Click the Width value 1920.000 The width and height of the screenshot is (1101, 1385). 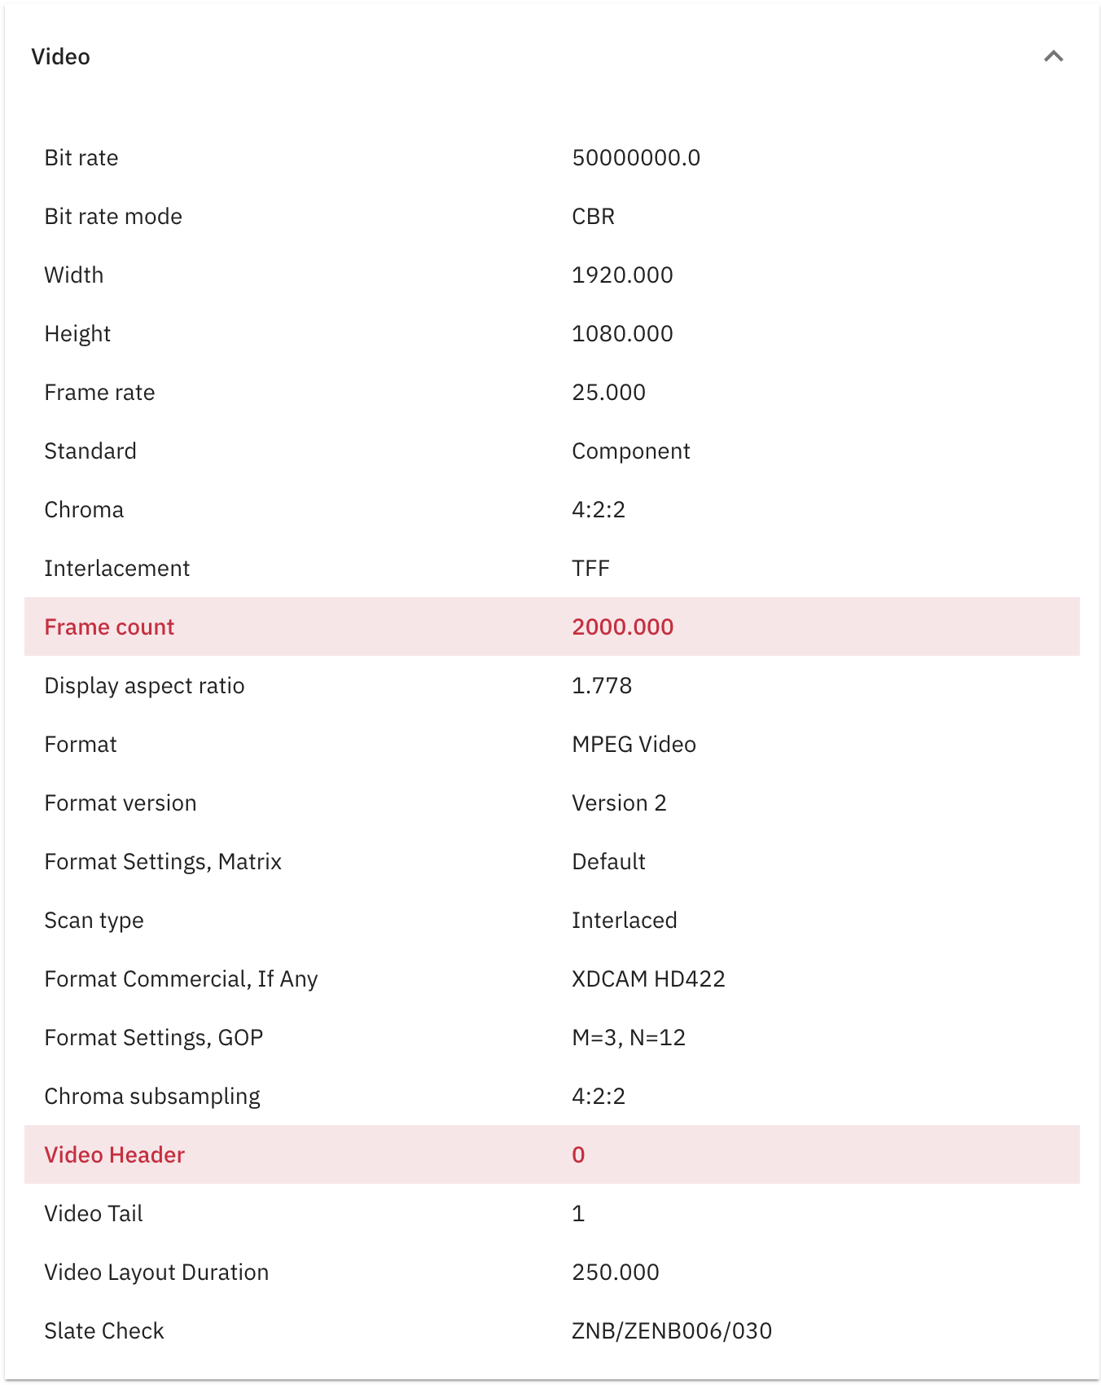622,275
